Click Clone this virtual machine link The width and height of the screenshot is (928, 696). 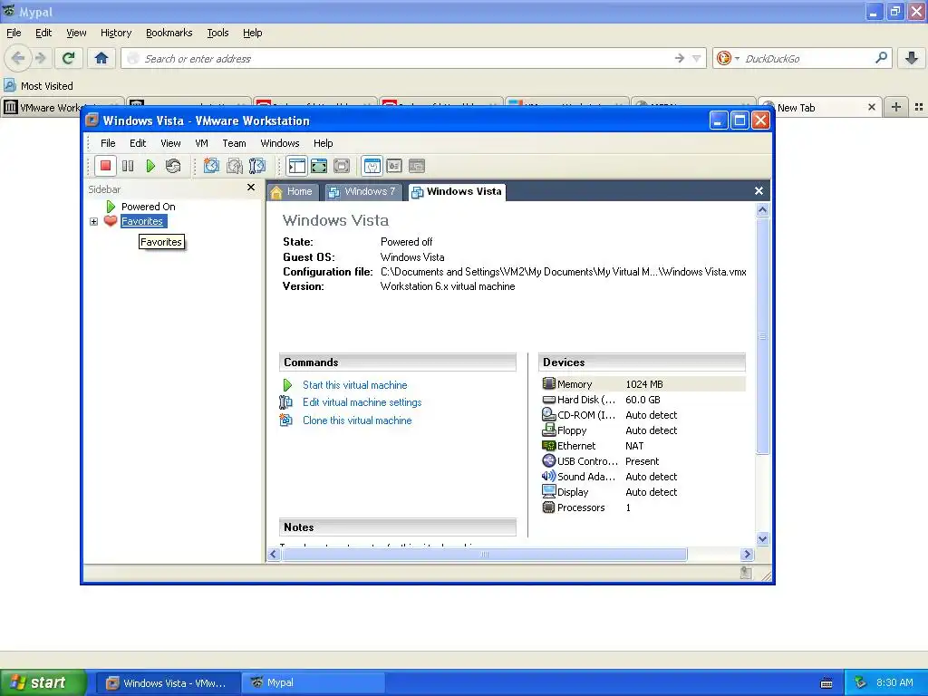(357, 420)
